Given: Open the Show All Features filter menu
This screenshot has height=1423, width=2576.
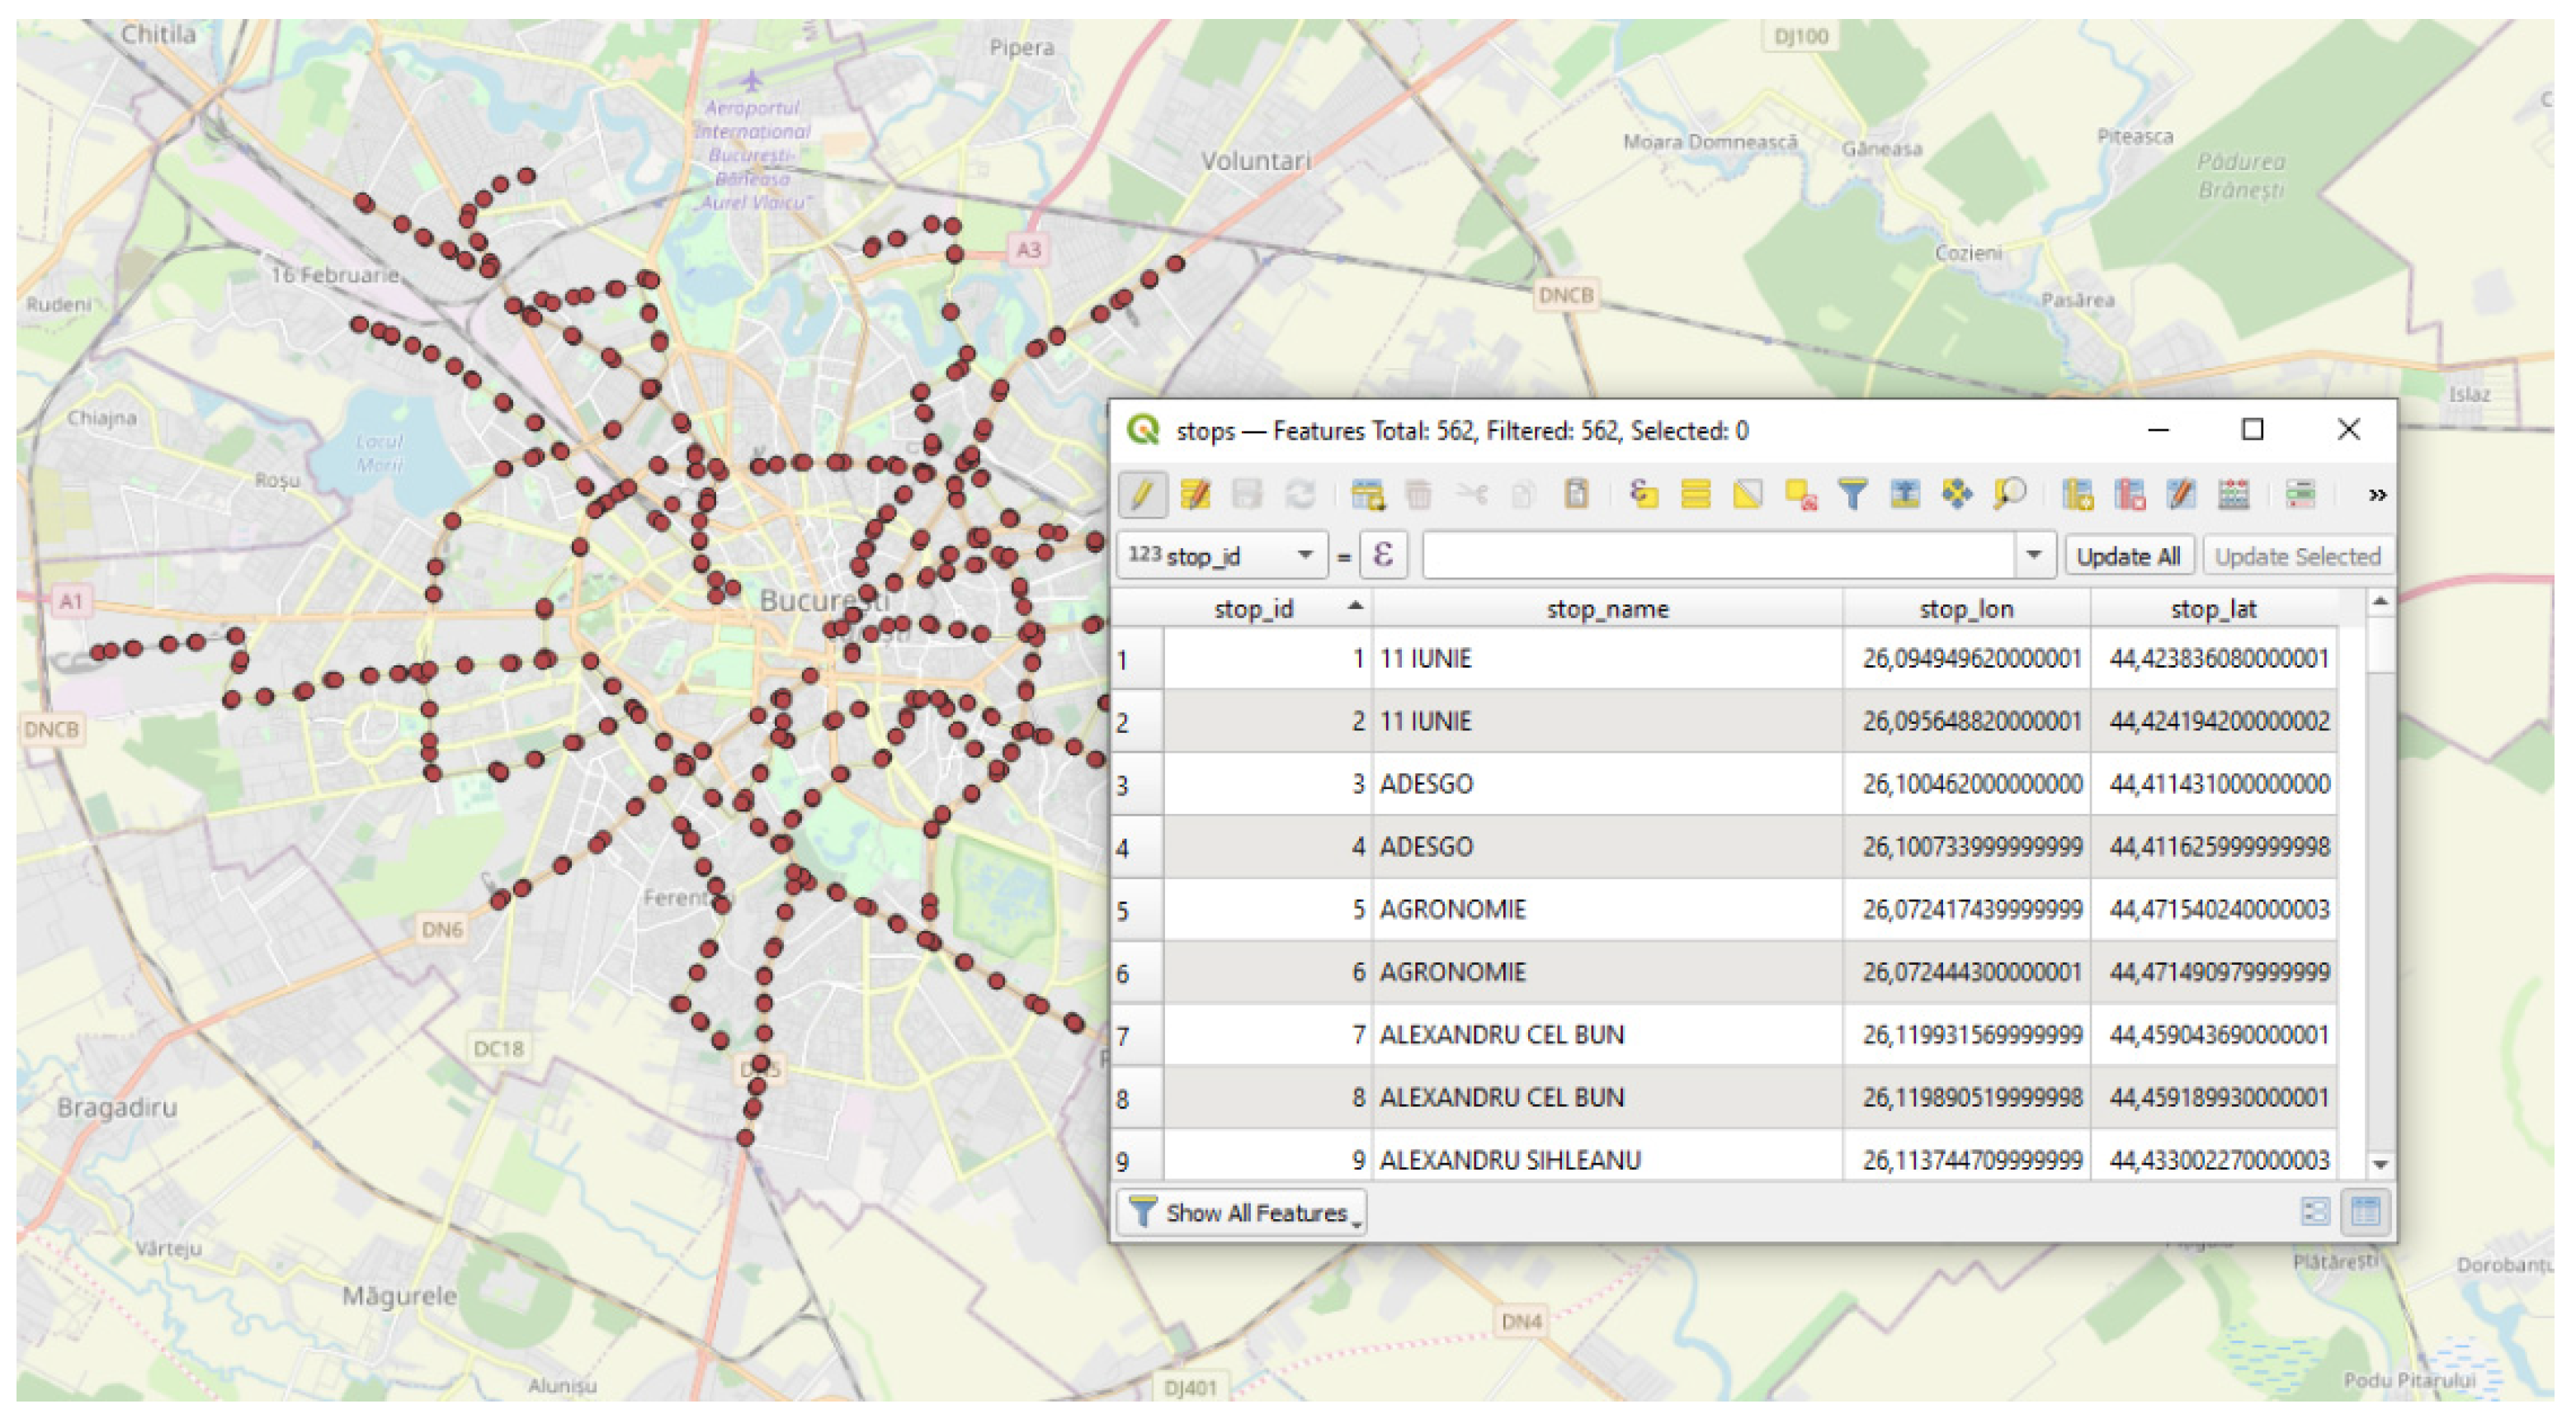Looking at the screenshot, I should [1242, 1213].
